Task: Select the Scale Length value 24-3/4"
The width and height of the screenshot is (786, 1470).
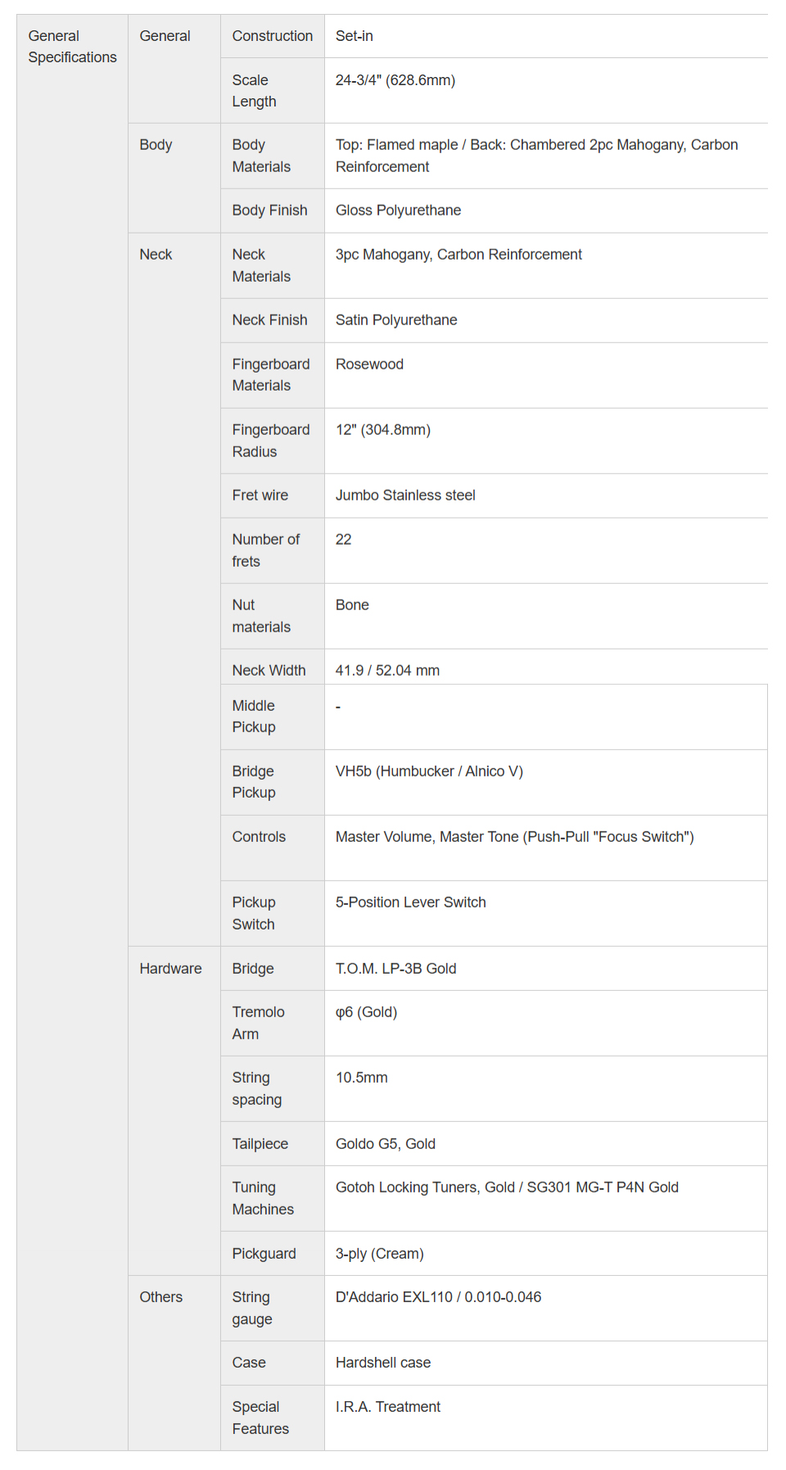Action: click(x=395, y=80)
